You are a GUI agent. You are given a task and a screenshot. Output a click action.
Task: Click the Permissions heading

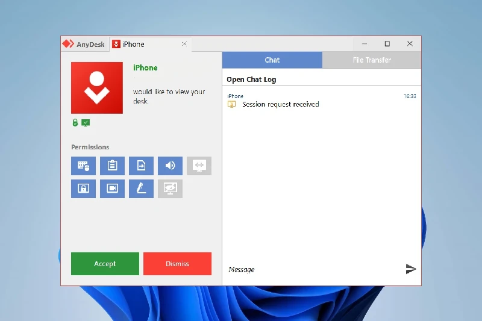coord(90,147)
